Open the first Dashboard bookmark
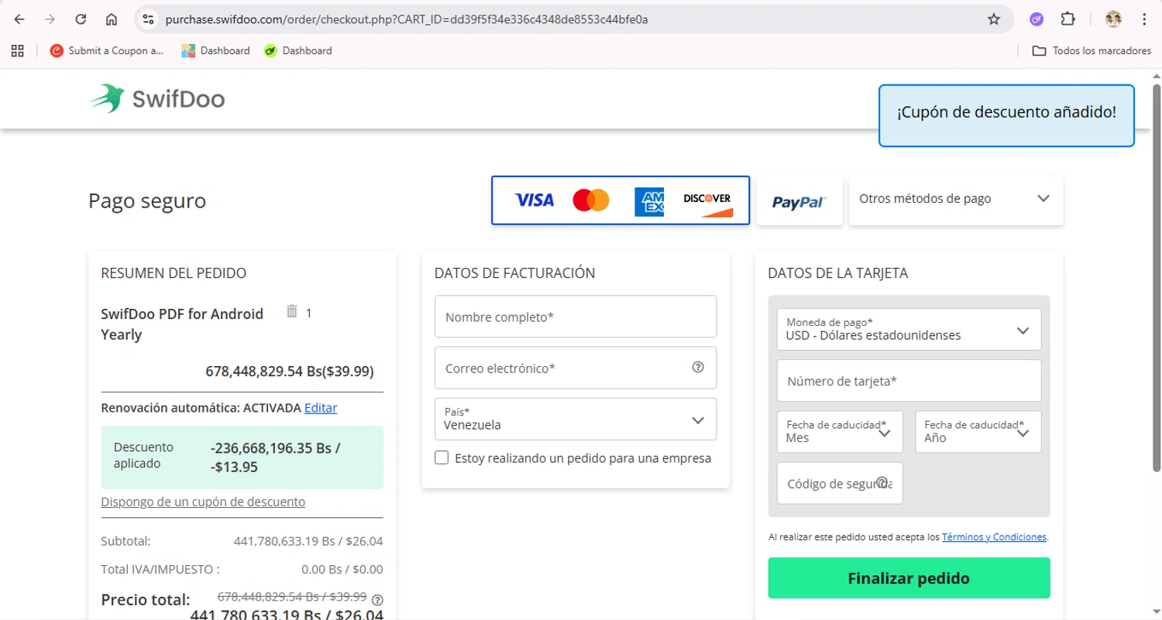 coord(215,50)
